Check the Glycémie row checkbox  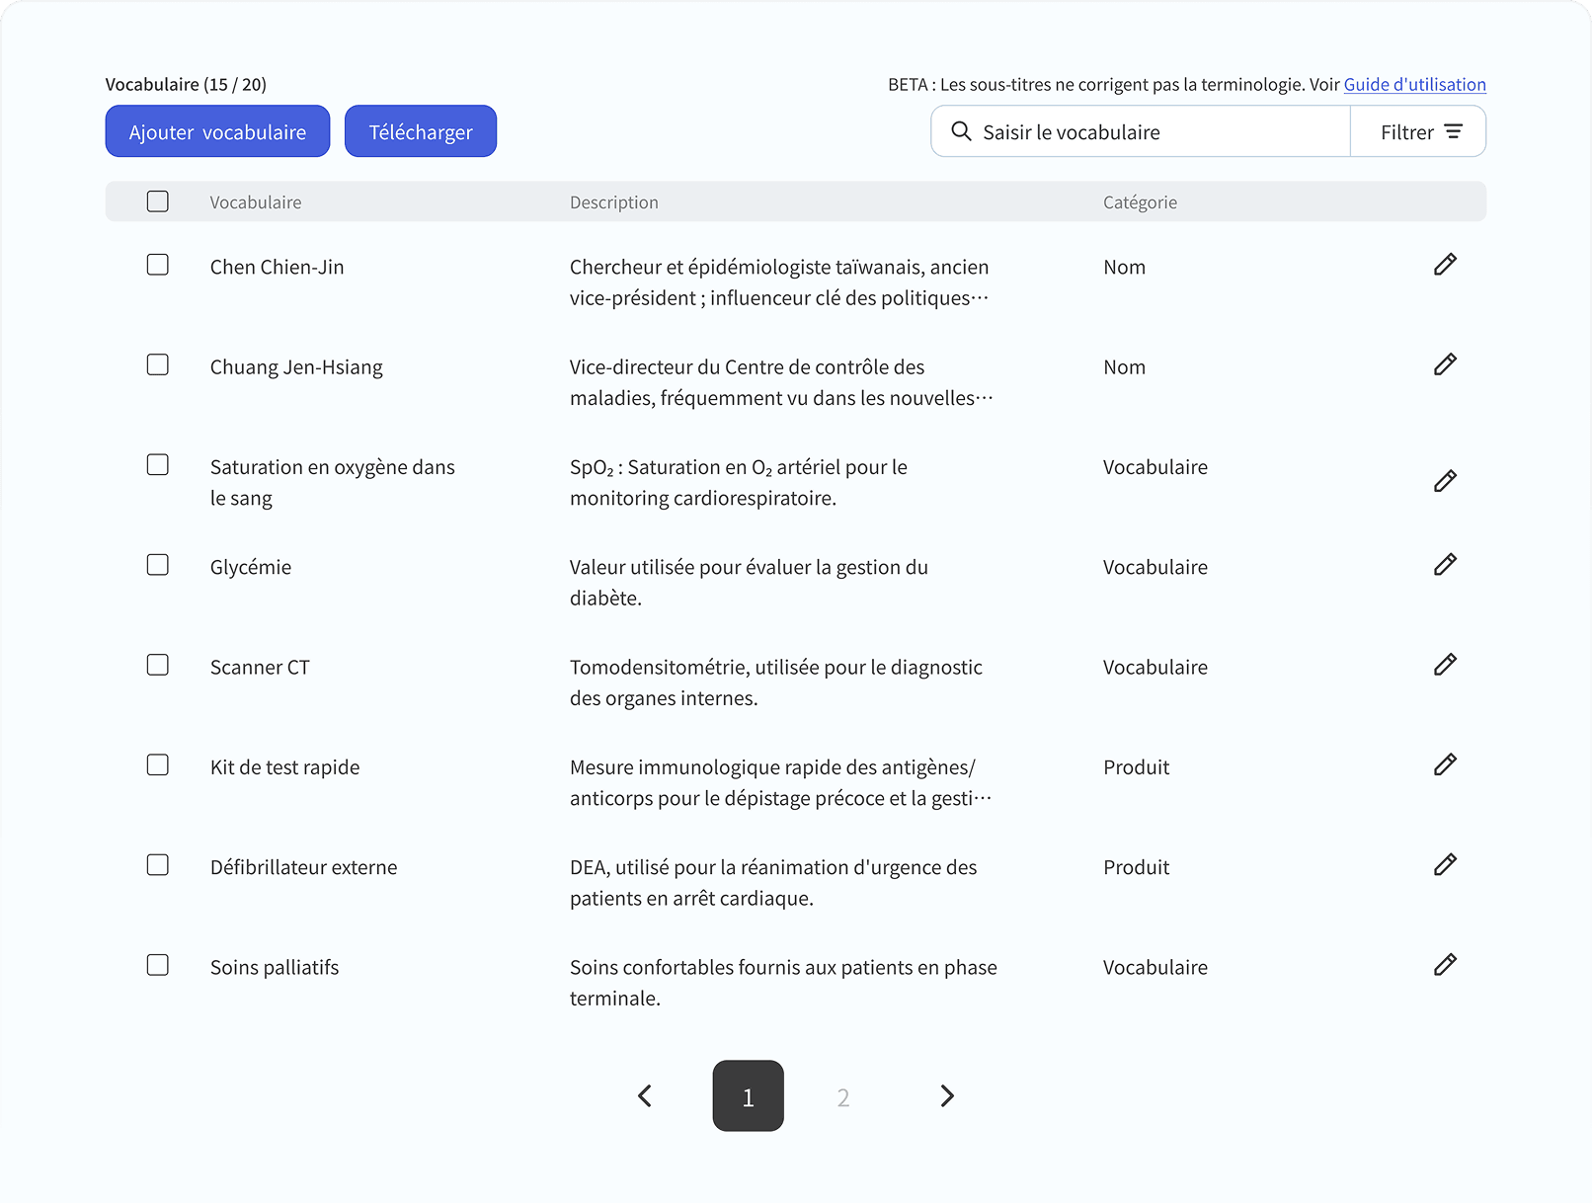(158, 565)
